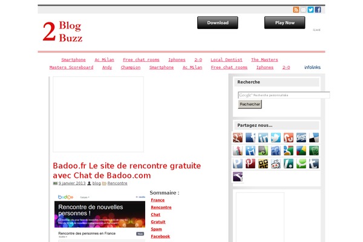The image size is (363, 242).
Task: Click the Rechercher search button
Action: click(x=250, y=104)
